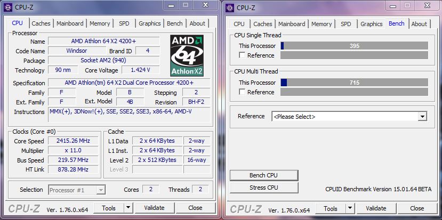Screen dimensions: 442x220
Task: Click Core Speed value 2415.26 MHz
Action: [73, 141]
